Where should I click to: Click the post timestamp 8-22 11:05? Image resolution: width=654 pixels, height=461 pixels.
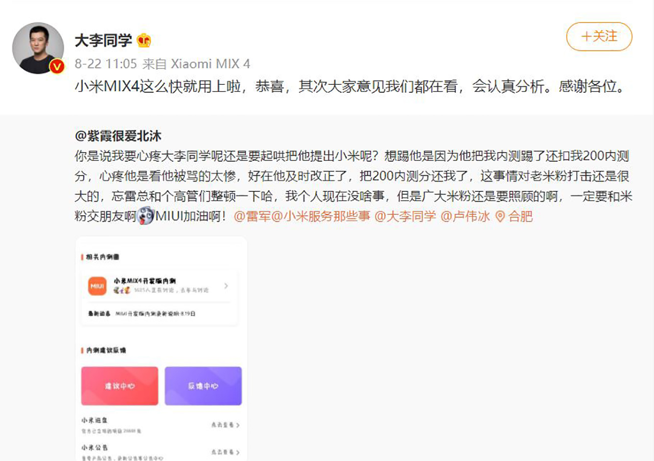tap(106, 64)
